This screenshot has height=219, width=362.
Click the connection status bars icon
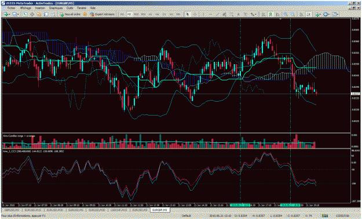(325, 216)
